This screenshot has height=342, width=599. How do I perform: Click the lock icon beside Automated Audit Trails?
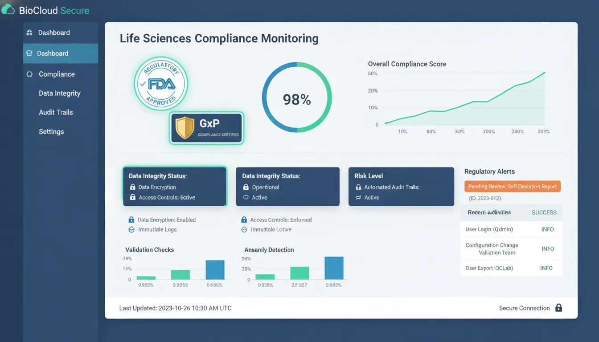[358, 187]
